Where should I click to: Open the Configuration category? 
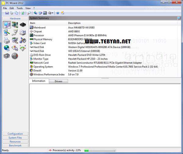(15, 134)
